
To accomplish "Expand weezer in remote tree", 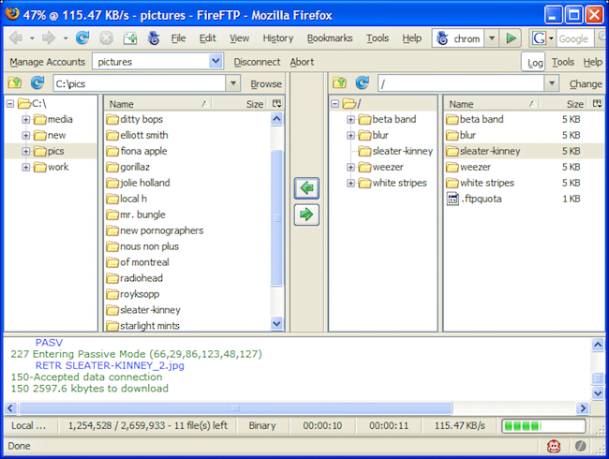I will click(x=350, y=167).
